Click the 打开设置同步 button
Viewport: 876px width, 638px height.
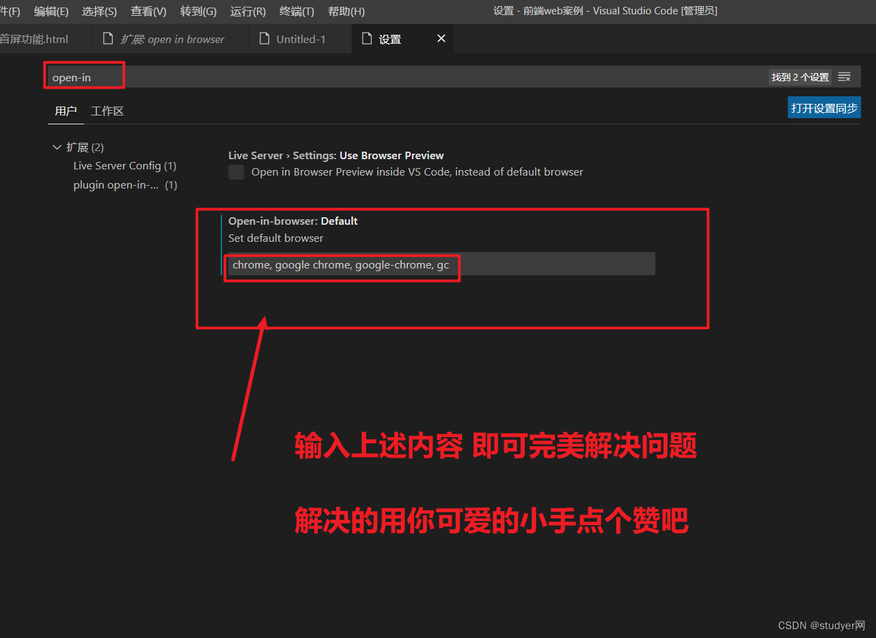824,108
